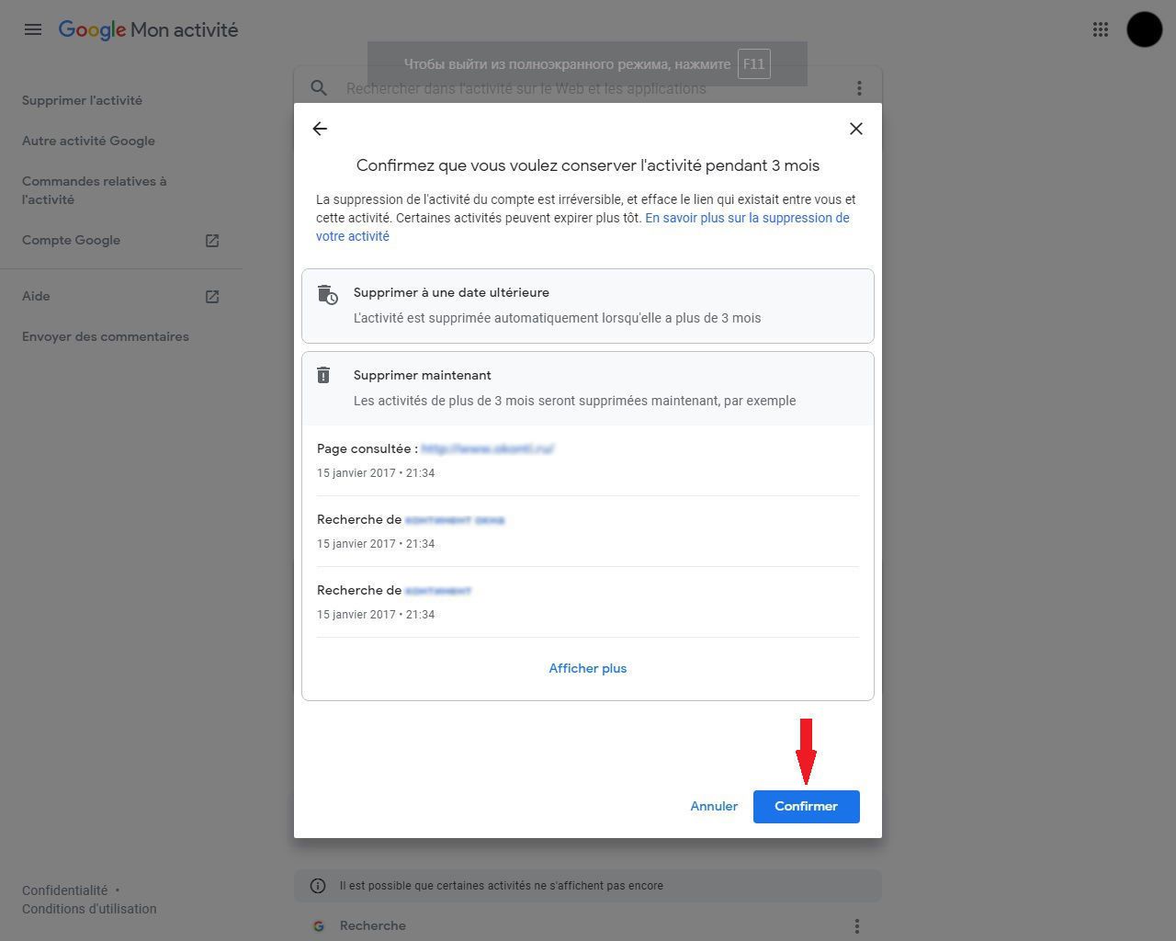
Task: Open Autre activité Google in sidebar
Action: pos(89,141)
